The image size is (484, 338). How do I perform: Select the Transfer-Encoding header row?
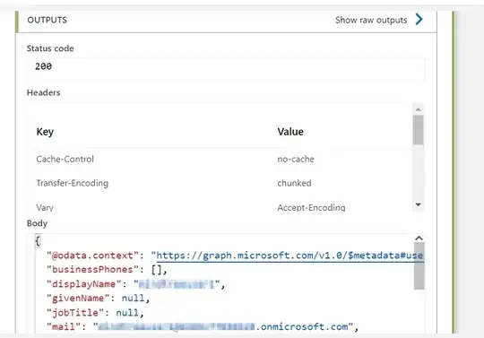(x=220, y=183)
